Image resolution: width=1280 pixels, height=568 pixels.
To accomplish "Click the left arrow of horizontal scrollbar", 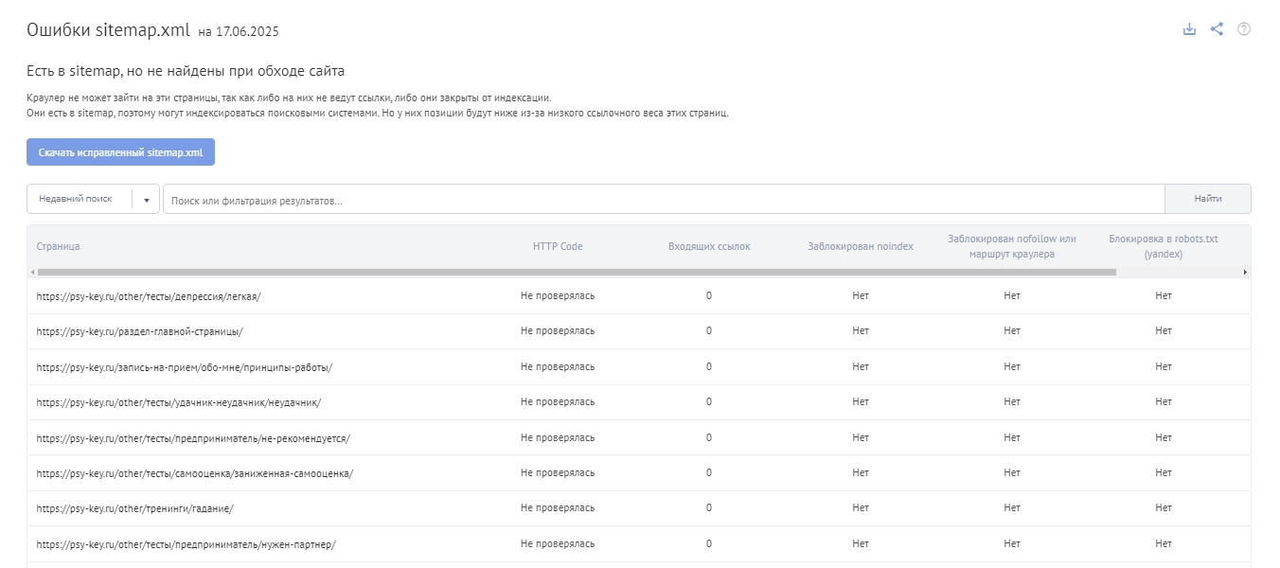I will point(32,273).
